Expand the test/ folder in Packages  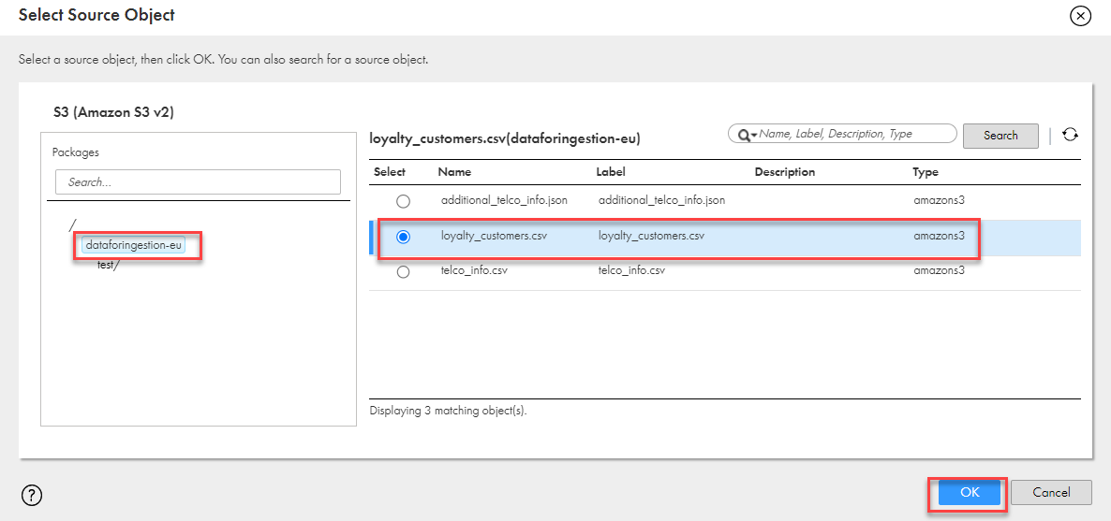click(109, 265)
